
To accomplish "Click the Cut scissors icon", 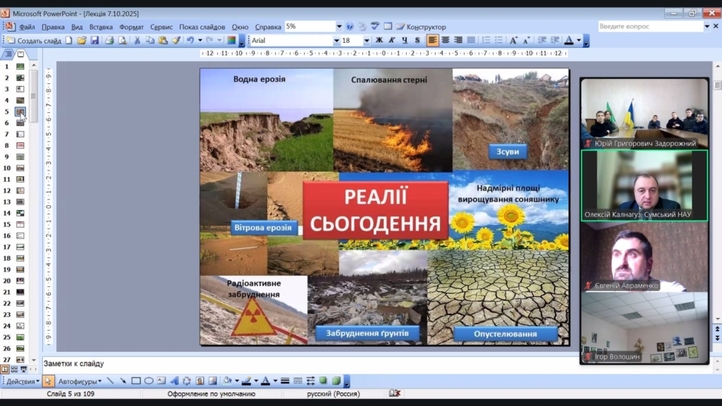I will tap(137, 40).
